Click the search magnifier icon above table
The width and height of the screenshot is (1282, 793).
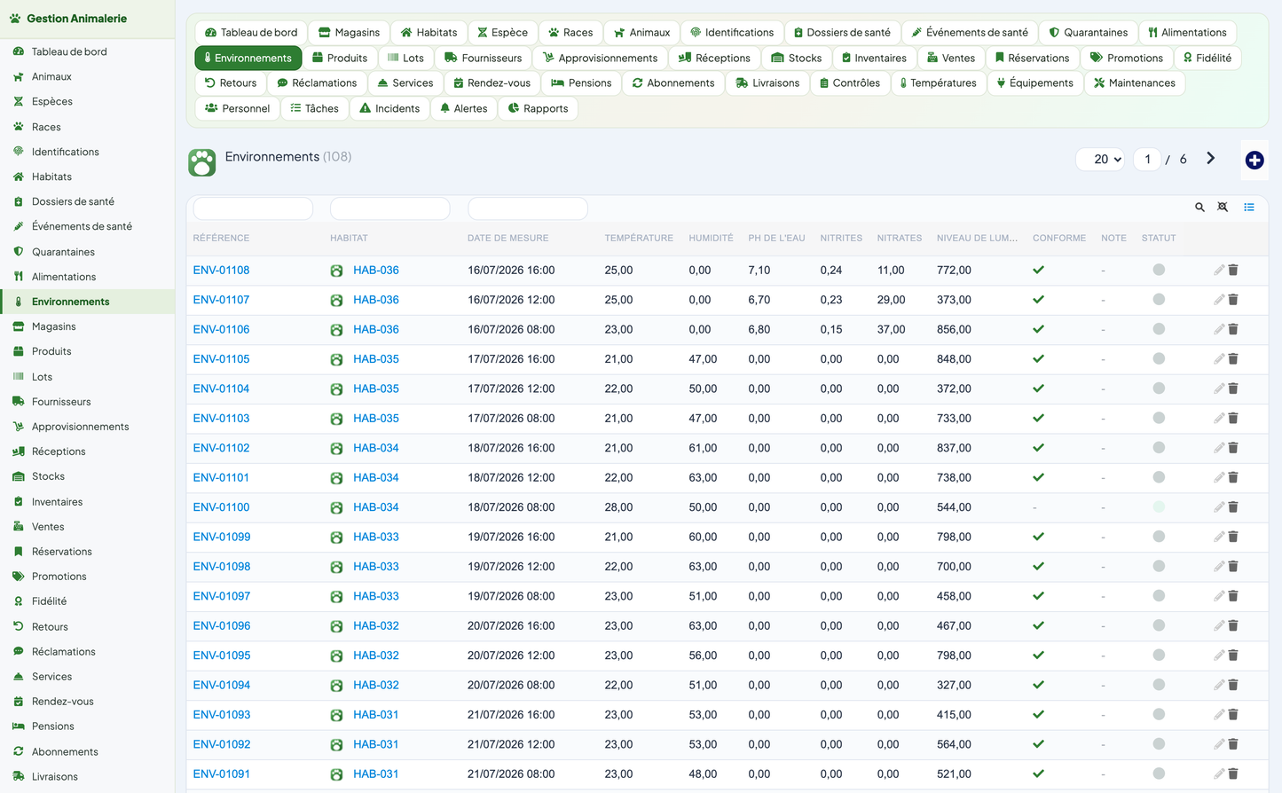pos(1199,208)
